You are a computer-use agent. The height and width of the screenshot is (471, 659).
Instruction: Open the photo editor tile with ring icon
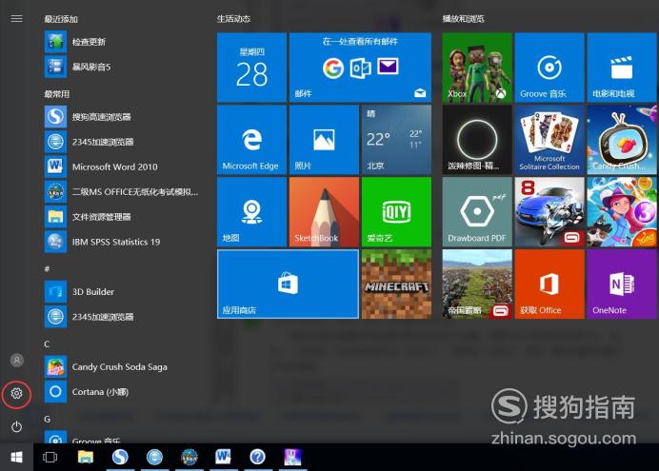[477, 139]
